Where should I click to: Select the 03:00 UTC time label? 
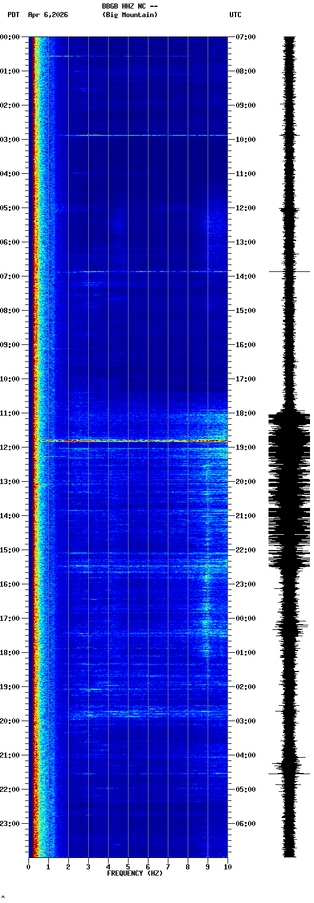coord(246,721)
